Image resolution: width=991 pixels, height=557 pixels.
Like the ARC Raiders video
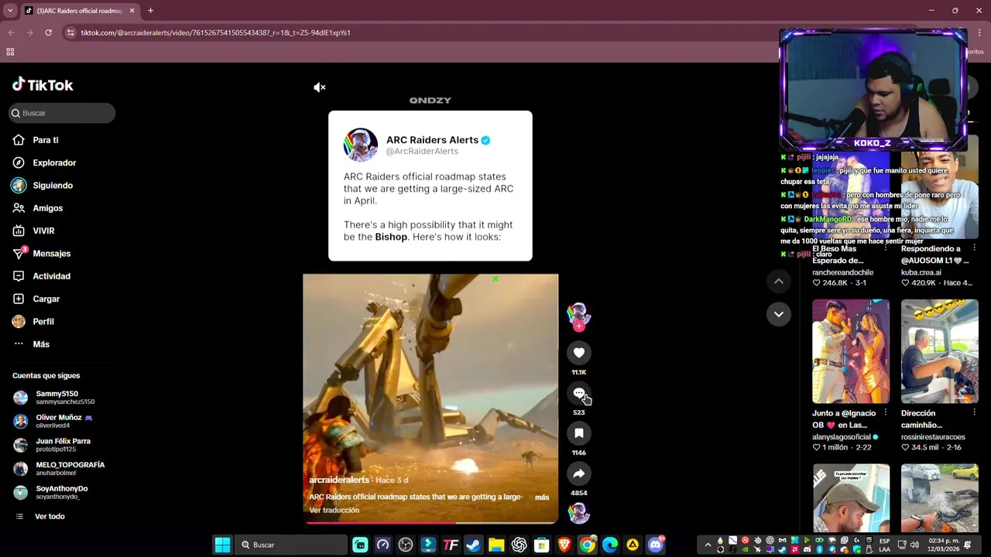pos(579,353)
